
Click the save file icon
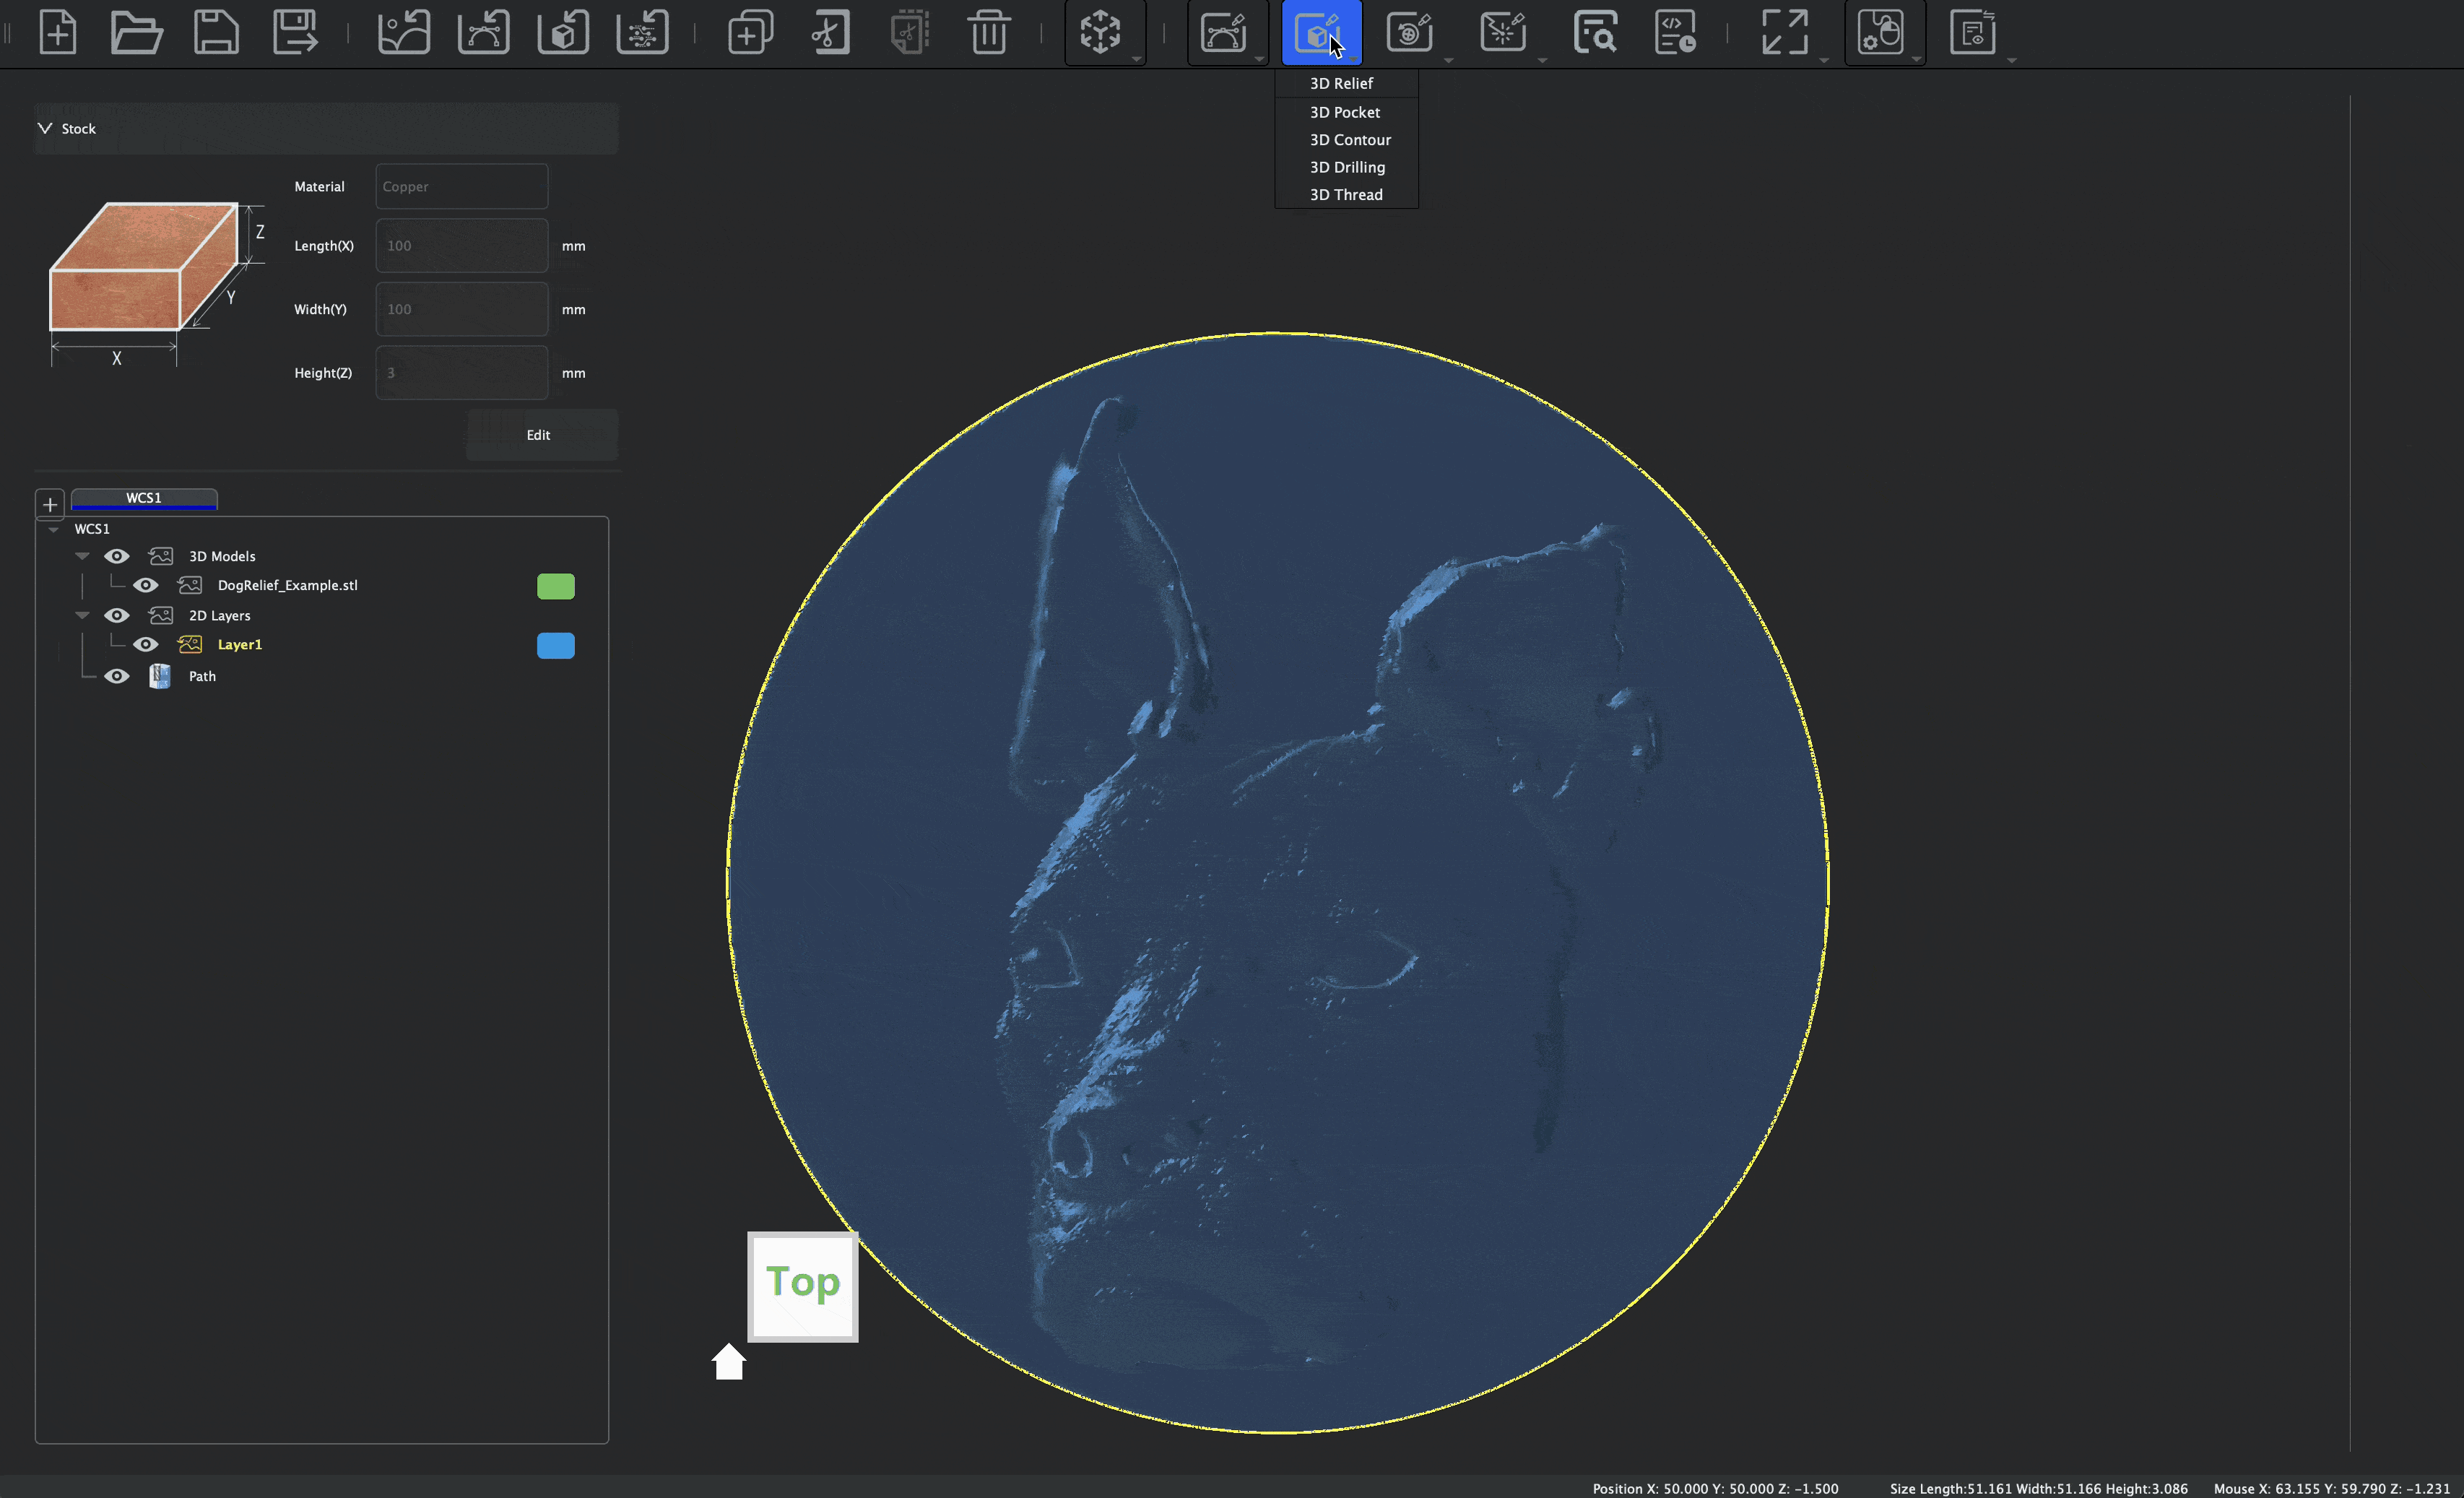[x=216, y=32]
